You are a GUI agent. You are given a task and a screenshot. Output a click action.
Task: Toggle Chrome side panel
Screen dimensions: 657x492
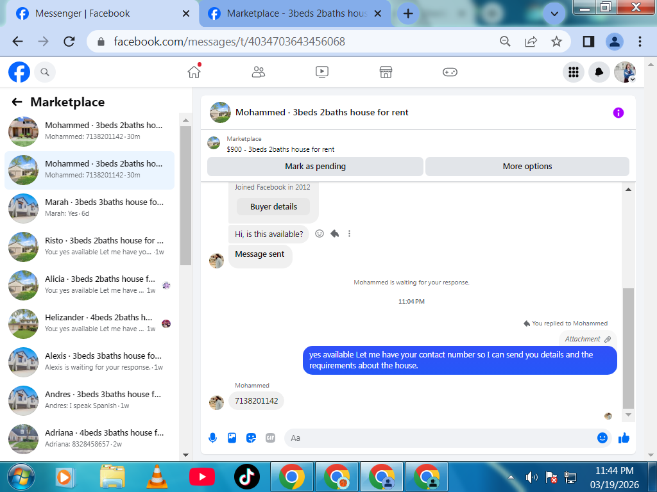tap(588, 42)
